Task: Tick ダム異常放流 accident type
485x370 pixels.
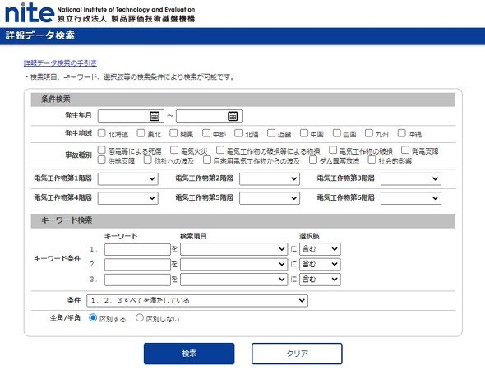Action: tap(313, 160)
